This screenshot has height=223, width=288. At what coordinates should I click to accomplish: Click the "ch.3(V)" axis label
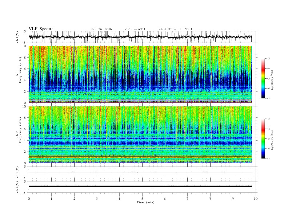pyautogui.click(x=17, y=172)
